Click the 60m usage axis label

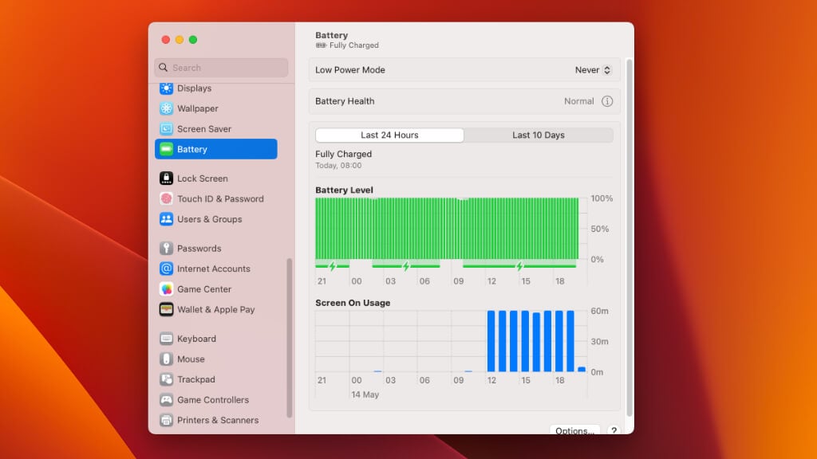click(x=599, y=311)
